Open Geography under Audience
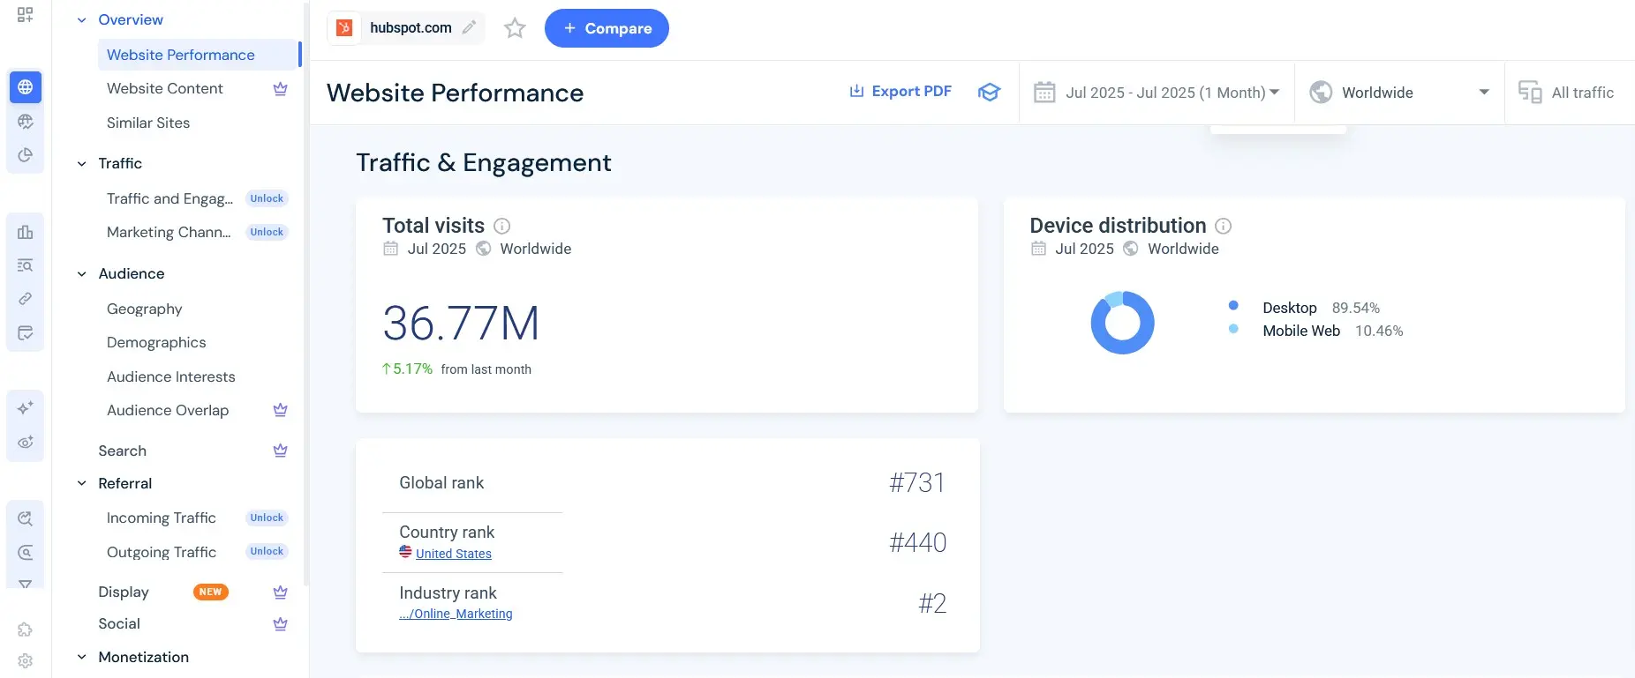The height and width of the screenshot is (678, 1635). pos(144,309)
